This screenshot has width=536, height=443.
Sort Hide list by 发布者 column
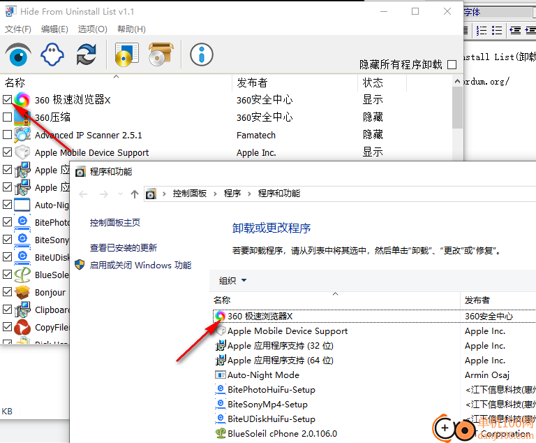(295, 82)
